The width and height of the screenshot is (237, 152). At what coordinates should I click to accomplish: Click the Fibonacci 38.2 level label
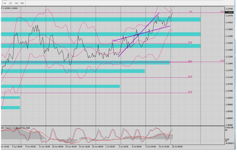190,61
